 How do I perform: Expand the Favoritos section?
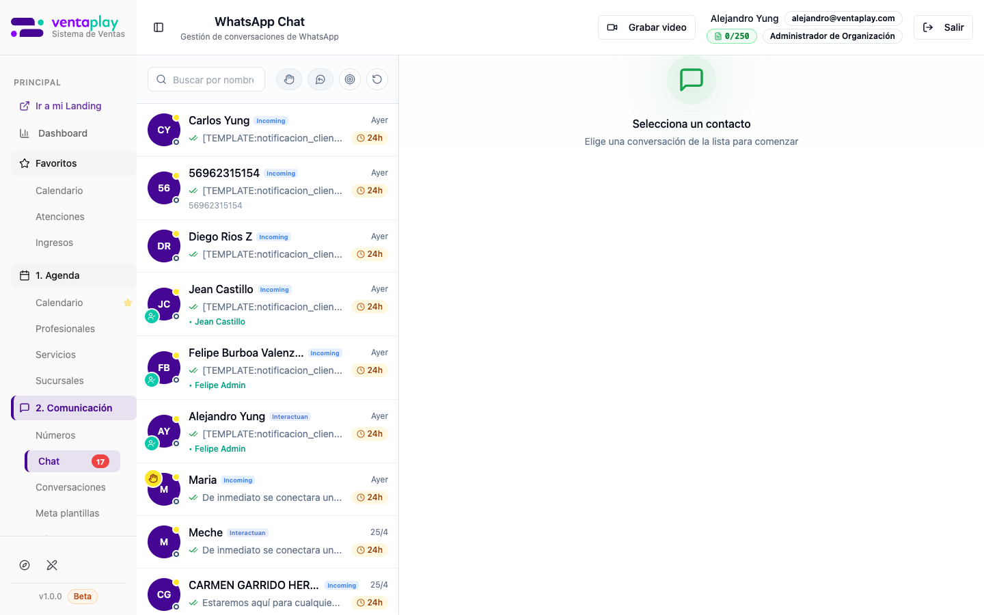(x=74, y=163)
